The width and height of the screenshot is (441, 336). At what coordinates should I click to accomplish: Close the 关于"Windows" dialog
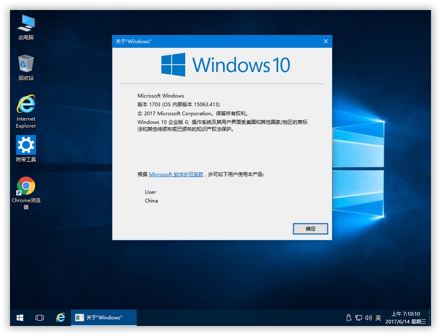pyautogui.click(x=326, y=42)
